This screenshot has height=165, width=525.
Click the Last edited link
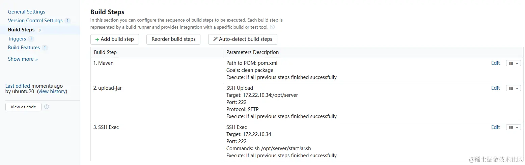(18, 86)
